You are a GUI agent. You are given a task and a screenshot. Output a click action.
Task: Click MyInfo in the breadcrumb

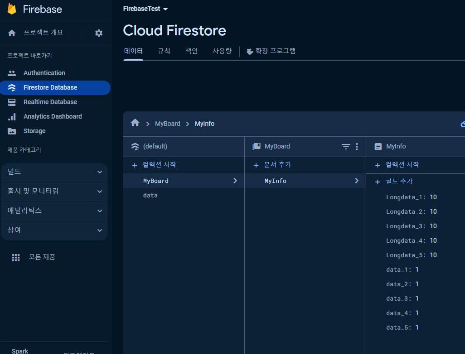[204, 124]
